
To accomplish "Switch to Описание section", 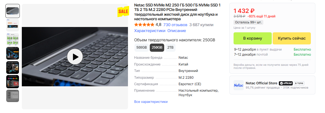I will point(177,31).
